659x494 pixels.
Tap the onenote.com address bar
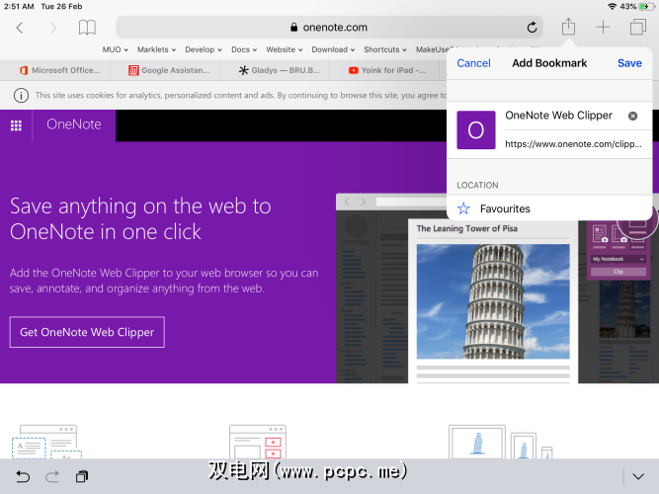329,28
